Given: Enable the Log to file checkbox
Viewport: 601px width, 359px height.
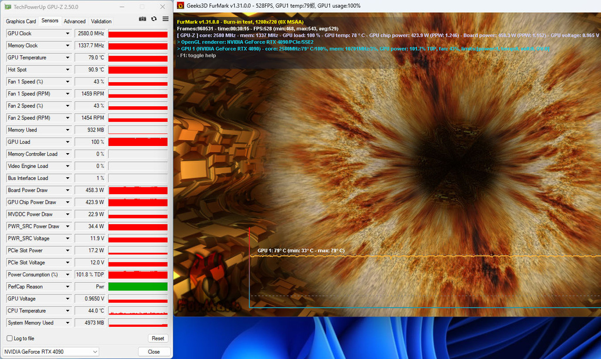Looking at the screenshot, I should click(9, 338).
